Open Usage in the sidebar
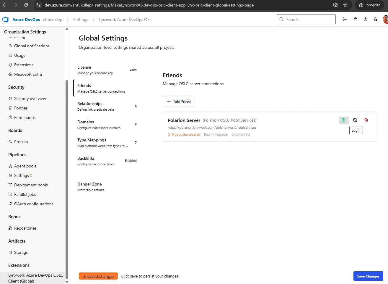The width and height of the screenshot is (388, 284). (20, 55)
